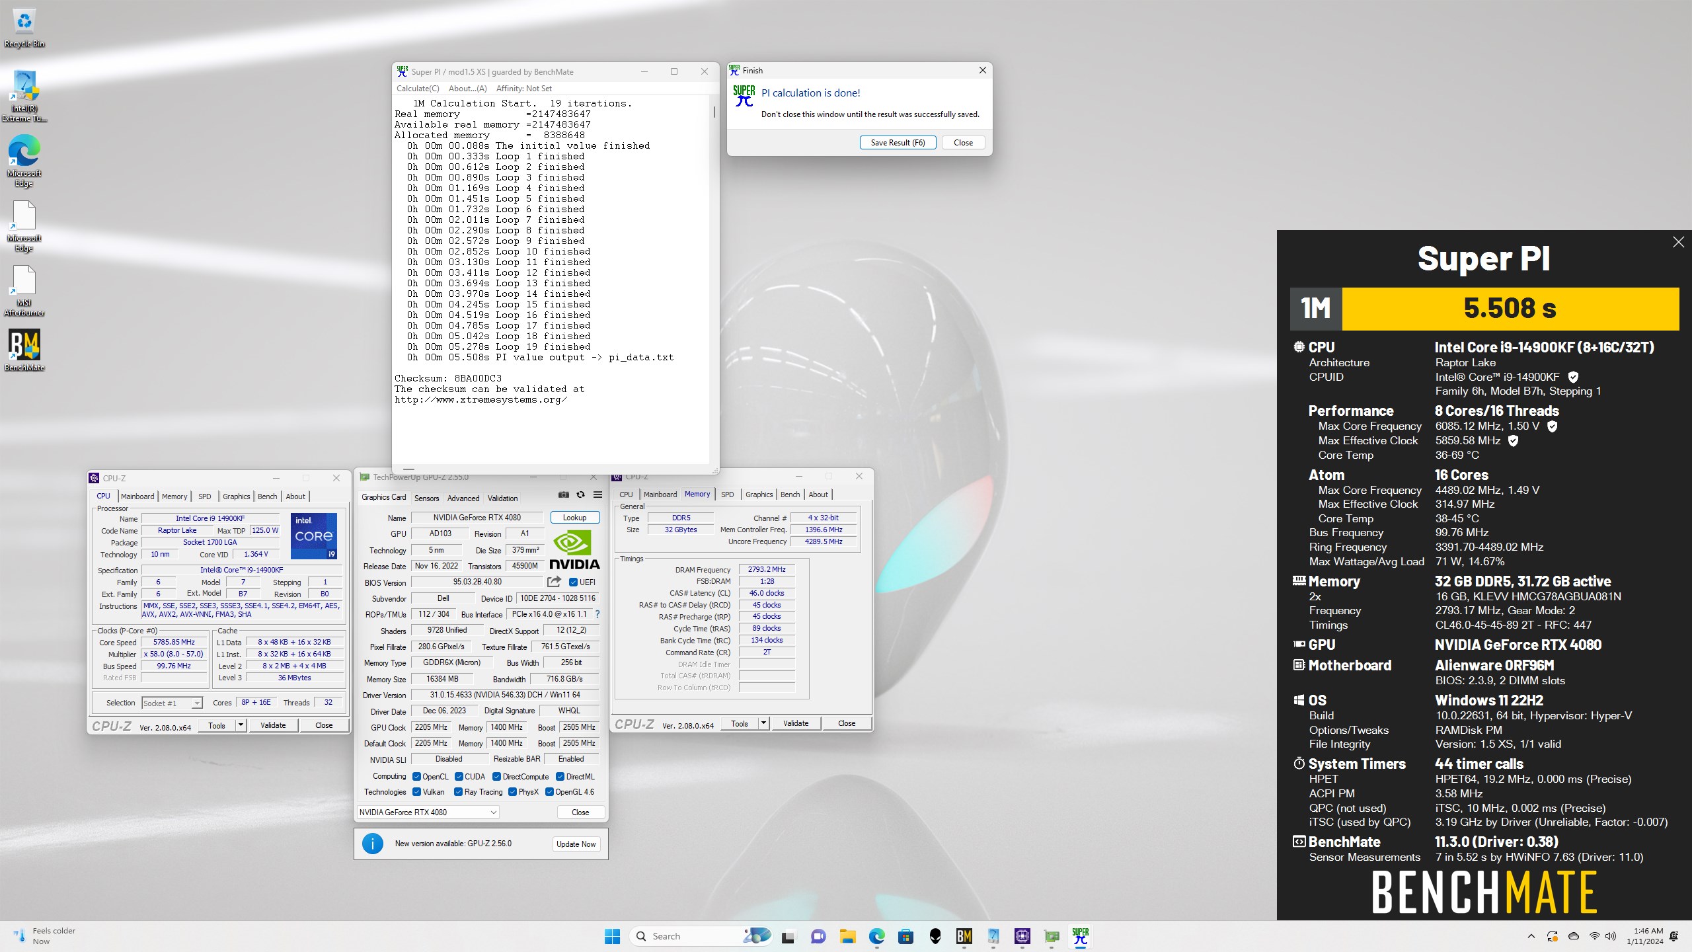Click Close in Finish dialog

tap(963, 143)
